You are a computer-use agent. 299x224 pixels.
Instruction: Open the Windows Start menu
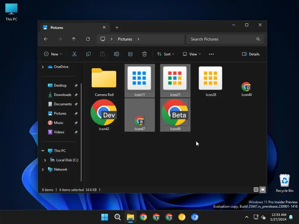[x=105, y=217]
